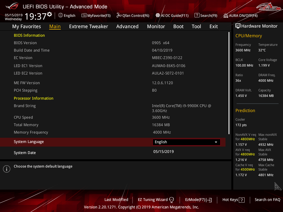283x212 pixels.
Task: Open MyFavorite(F3) list icon
Action: (x=84, y=15)
